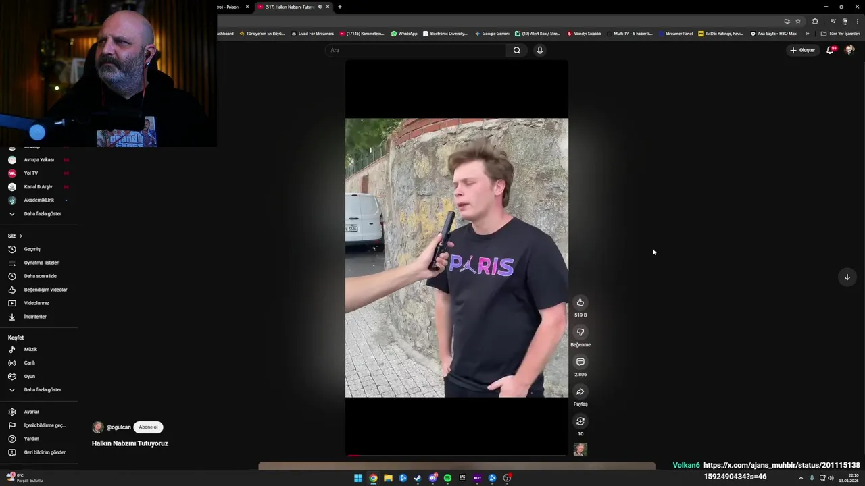The image size is (865, 486).
Task: Mute the tab via its speaker icon
Action: pyautogui.click(x=320, y=7)
